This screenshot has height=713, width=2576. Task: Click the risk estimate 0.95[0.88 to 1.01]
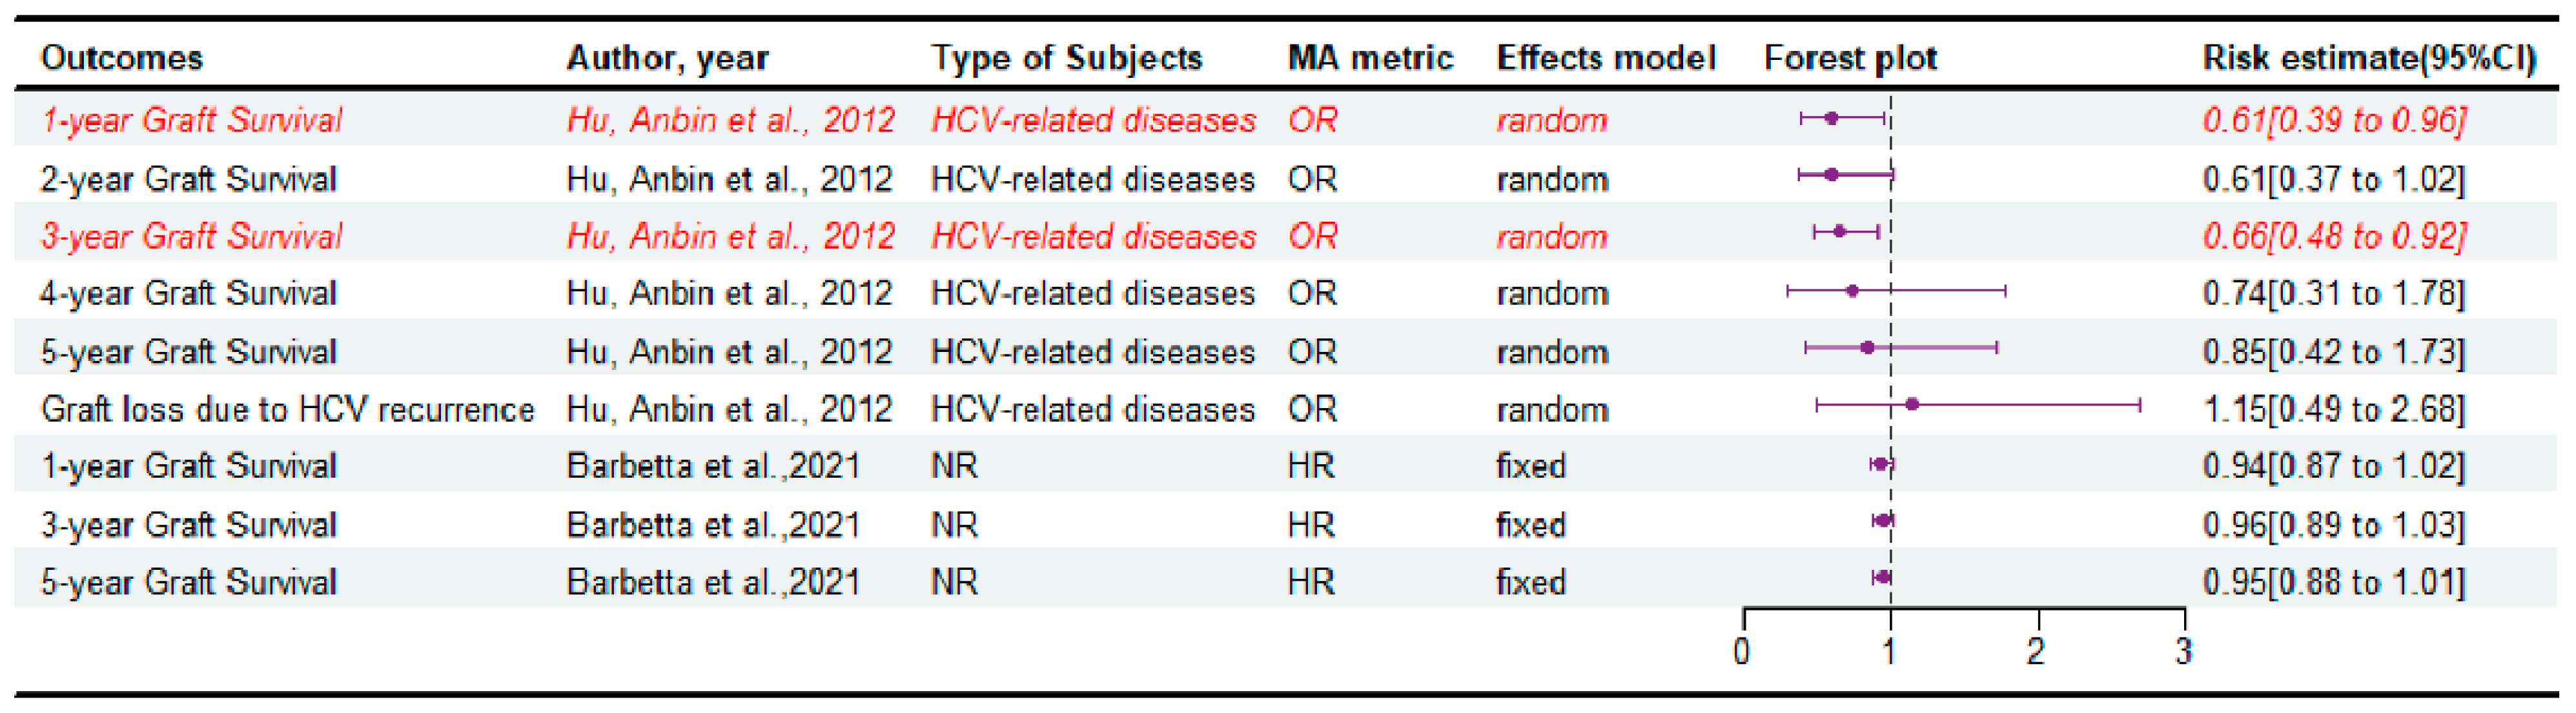point(2334,581)
